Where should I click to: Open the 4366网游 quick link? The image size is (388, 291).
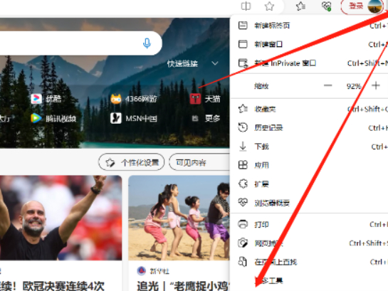[134, 99]
